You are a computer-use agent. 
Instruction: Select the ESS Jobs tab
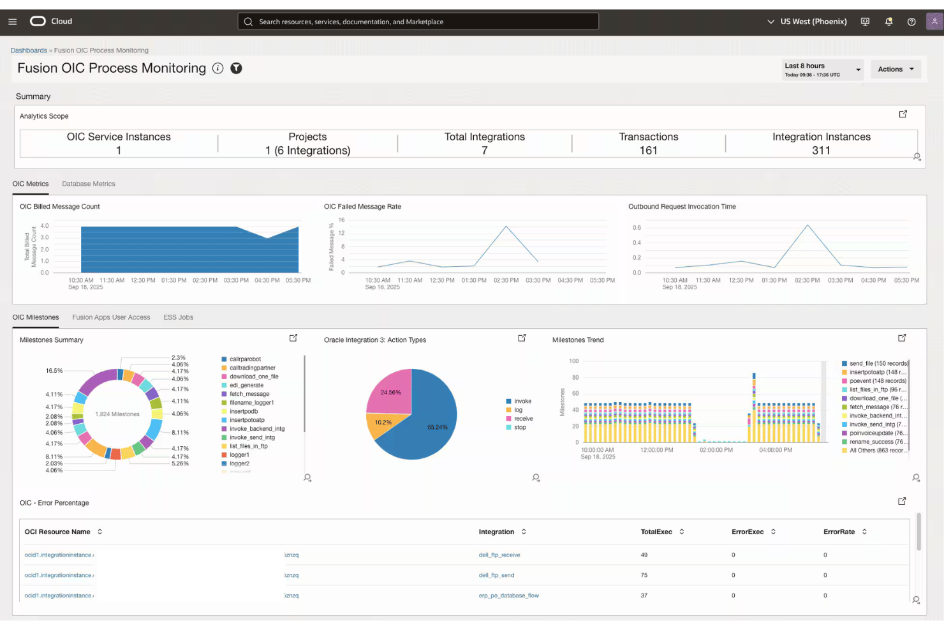178,317
